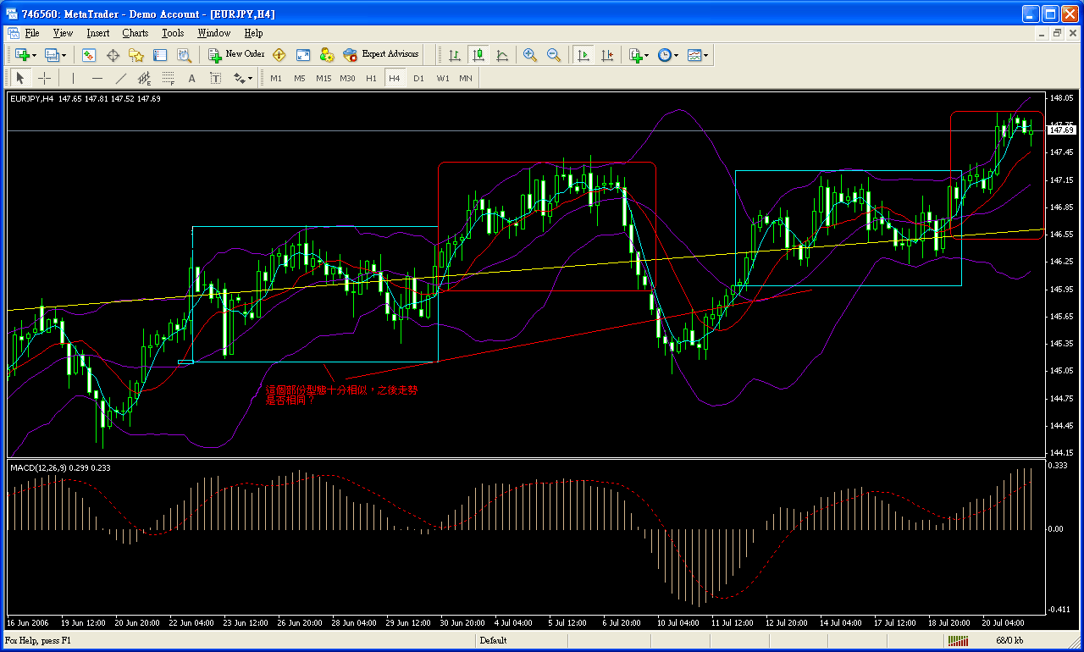1084x652 pixels.
Task: Toggle chart Auto Scroll
Action: pyautogui.click(x=583, y=55)
